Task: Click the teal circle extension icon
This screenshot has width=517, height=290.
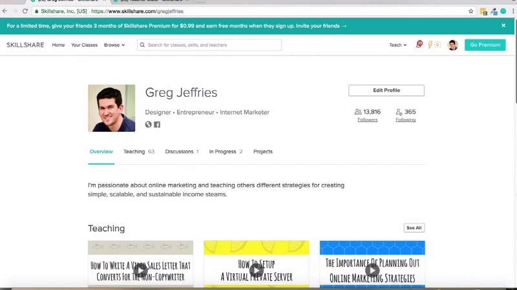Action: click(x=503, y=11)
